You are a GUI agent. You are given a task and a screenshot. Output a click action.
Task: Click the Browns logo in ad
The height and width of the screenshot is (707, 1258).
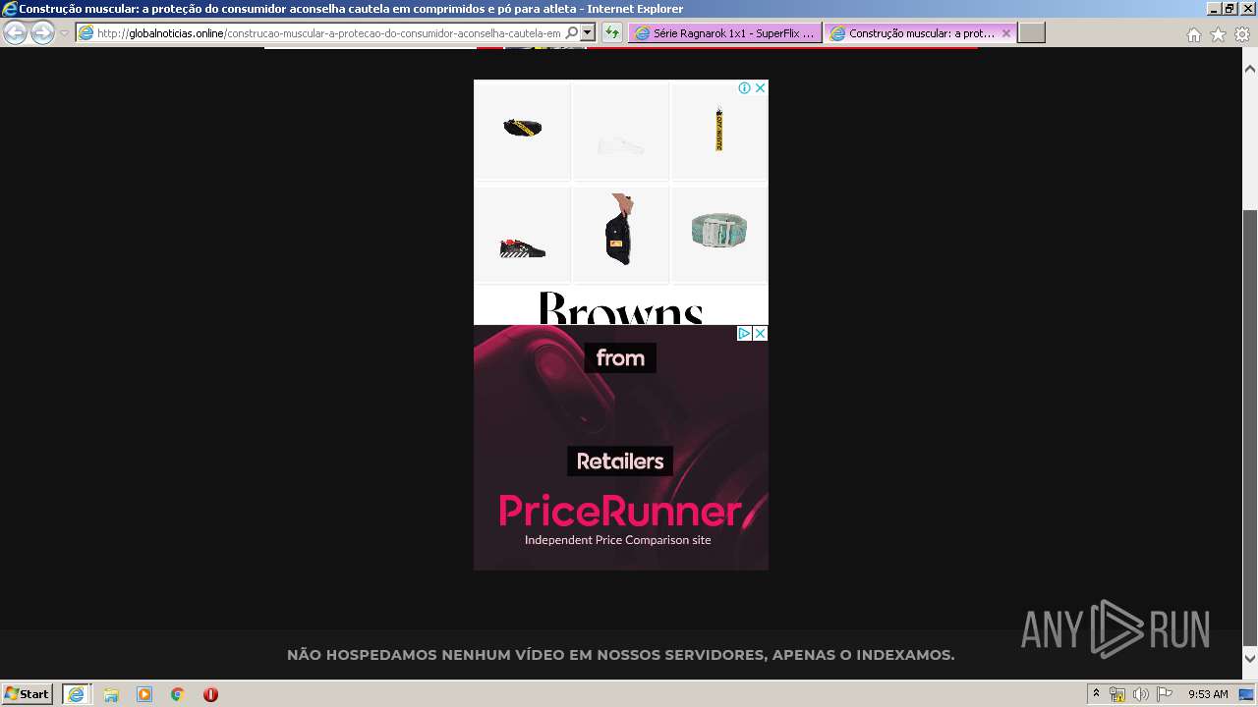tap(620, 308)
